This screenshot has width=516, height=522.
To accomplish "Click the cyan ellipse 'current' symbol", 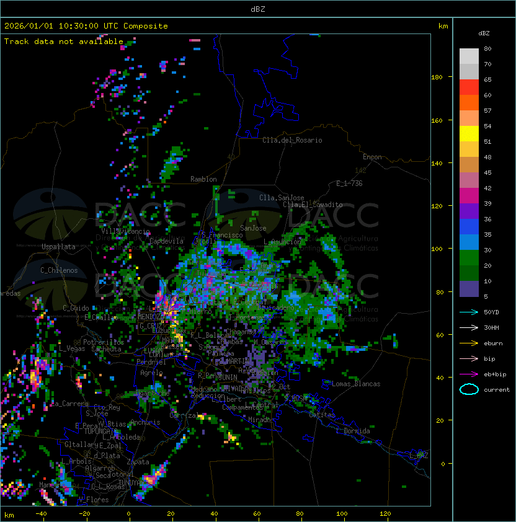I will tap(469, 389).
